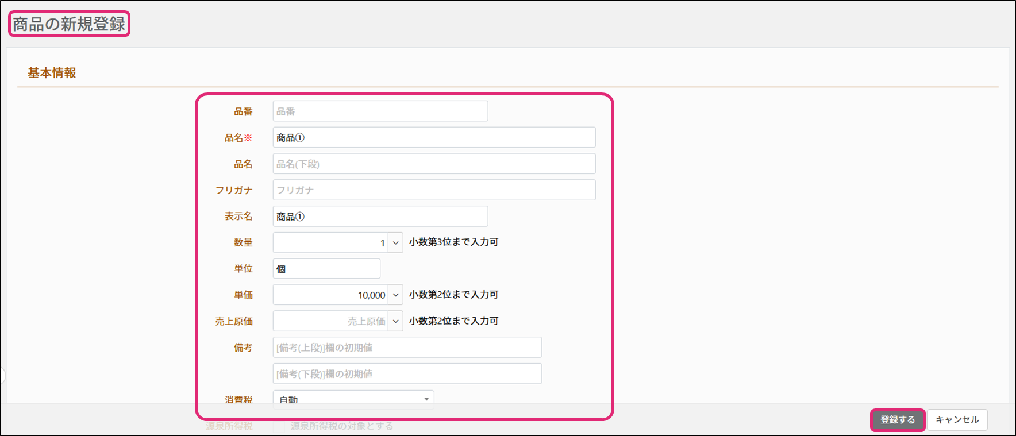Focus the 品名(下段) text field
1016x436 pixels.
click(434, 164)
